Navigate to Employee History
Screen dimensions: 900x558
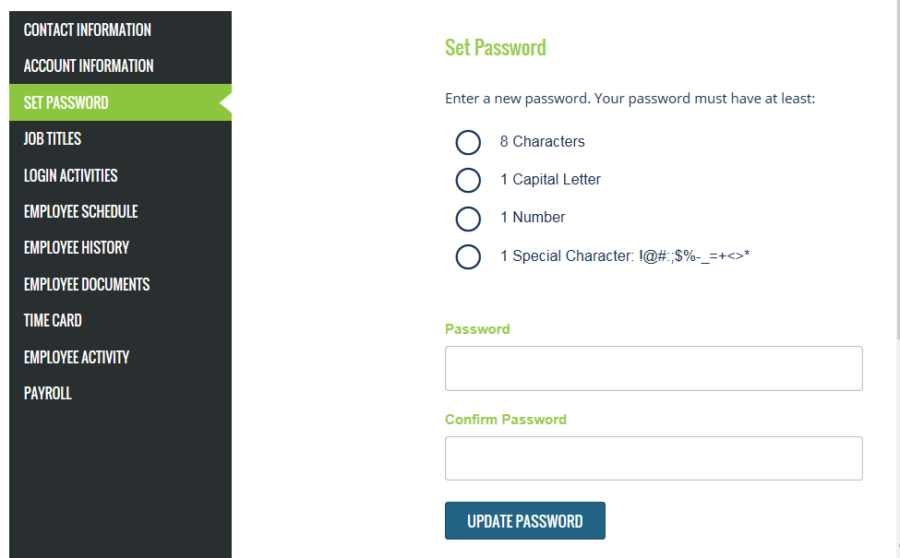pyautogui.click(x=77, y=247)
